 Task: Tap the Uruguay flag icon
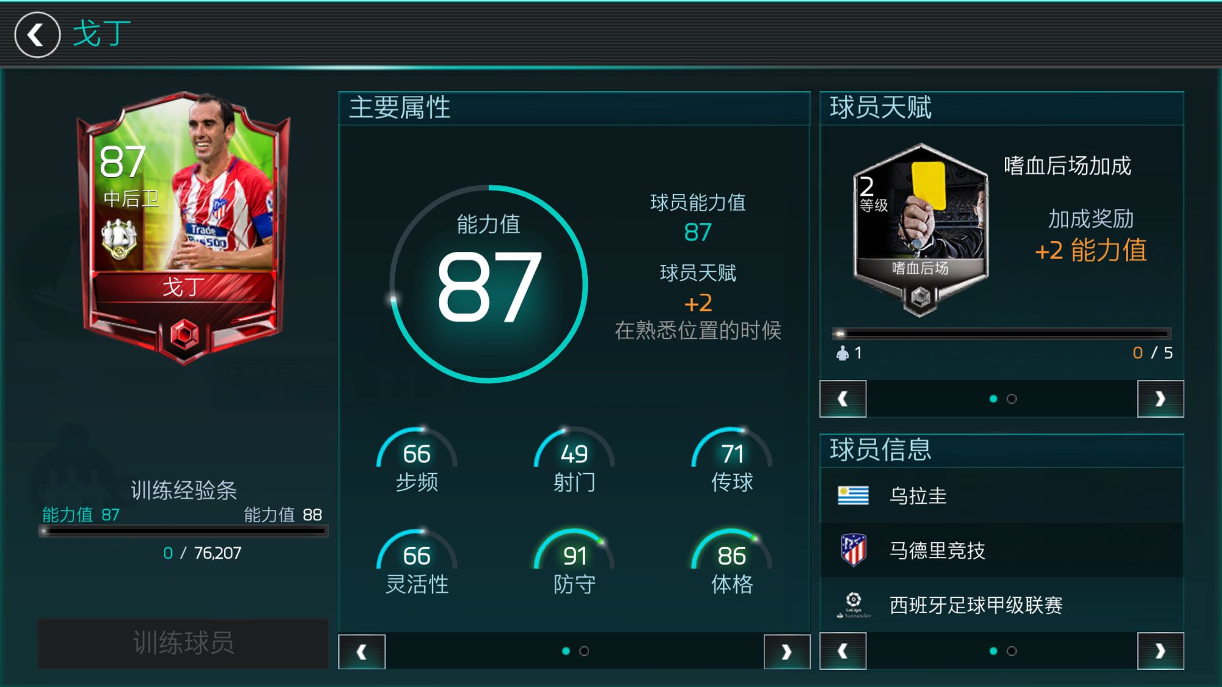[853, 495]
